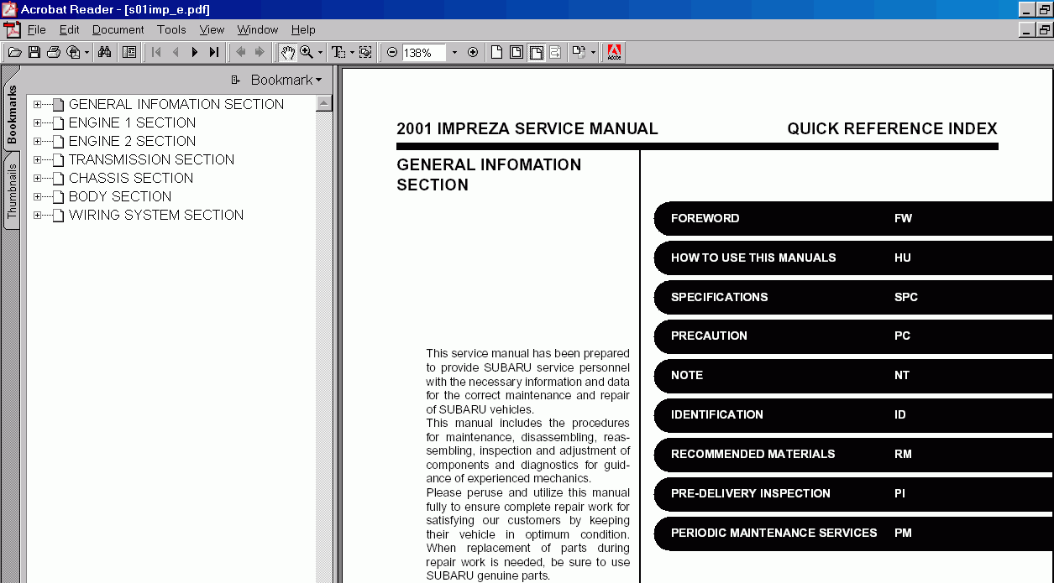Screen dimensions: 1054x583
Task: Click the Rotate View icon
Action: [x=578, y=52]
